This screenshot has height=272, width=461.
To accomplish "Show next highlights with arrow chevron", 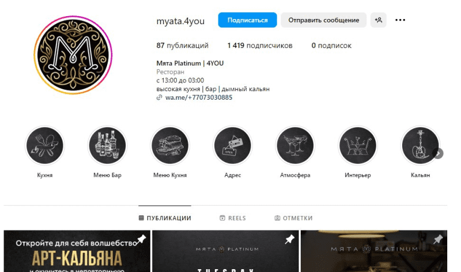I will point(438,153).
